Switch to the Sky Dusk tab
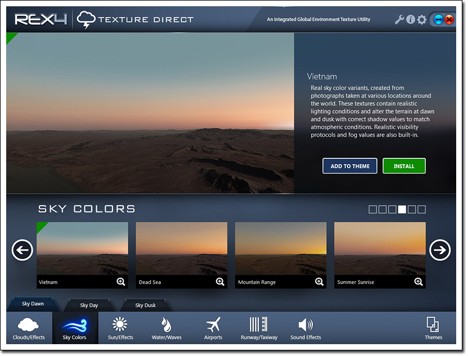 (x=145, y=305)
